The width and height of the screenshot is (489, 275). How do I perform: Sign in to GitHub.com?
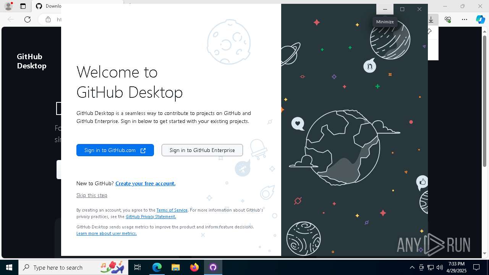(115, 150)
